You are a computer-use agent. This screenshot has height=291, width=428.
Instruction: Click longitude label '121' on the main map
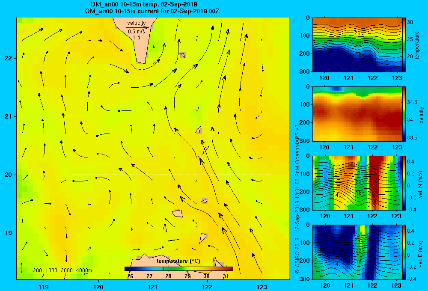coord(153,287)
